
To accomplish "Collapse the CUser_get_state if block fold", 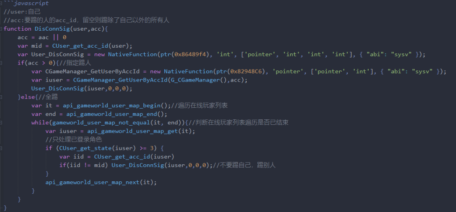I will 1,148.
